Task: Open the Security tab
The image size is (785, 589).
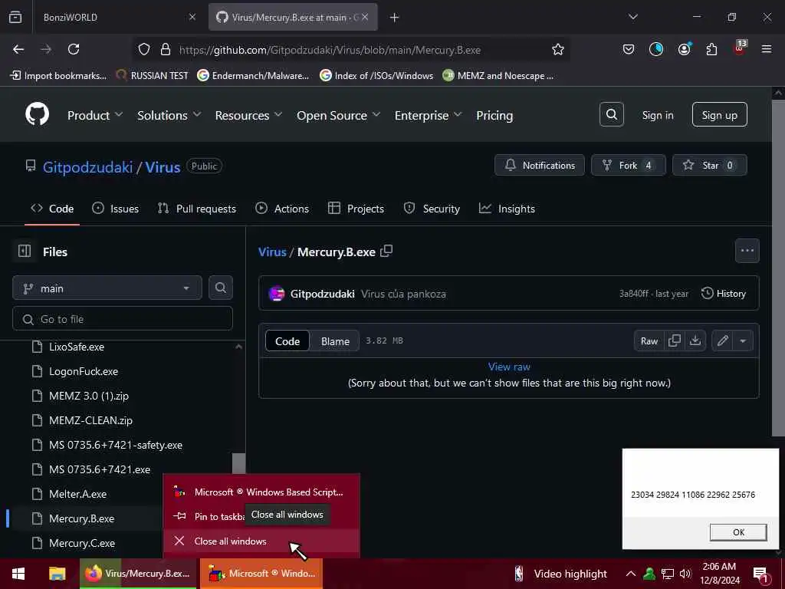Action: tap(432, 209)
